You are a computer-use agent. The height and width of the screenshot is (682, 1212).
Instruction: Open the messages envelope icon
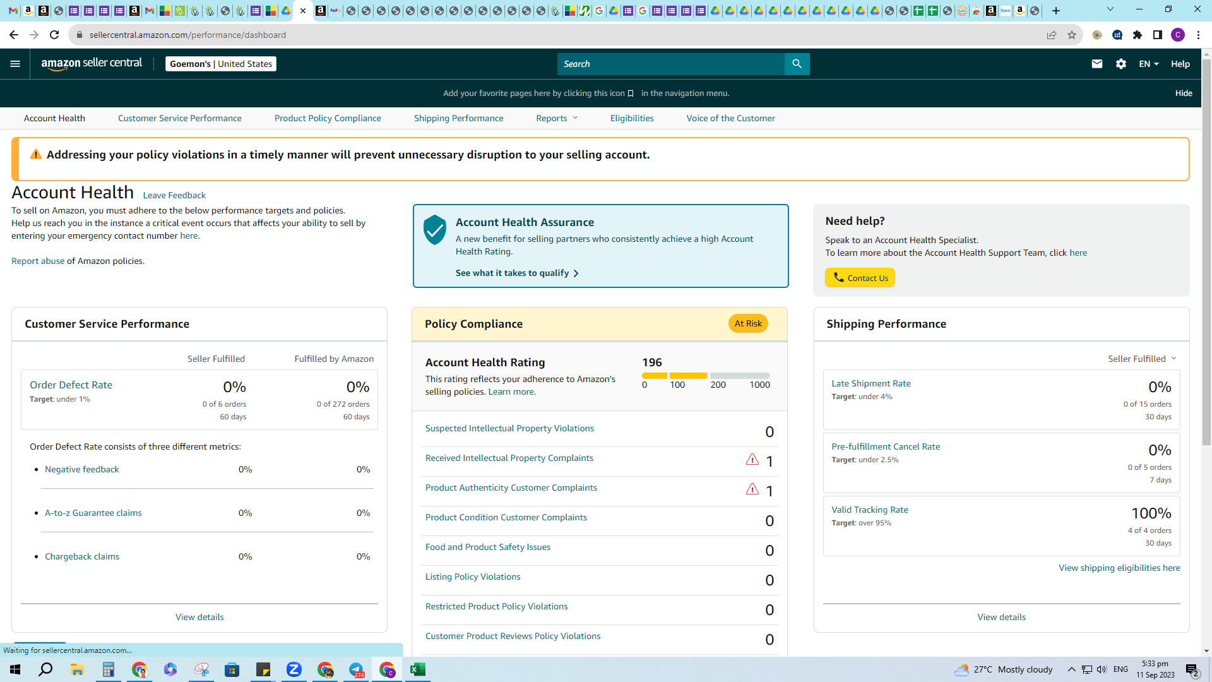pyautogui.click(x=1097, y=64)
